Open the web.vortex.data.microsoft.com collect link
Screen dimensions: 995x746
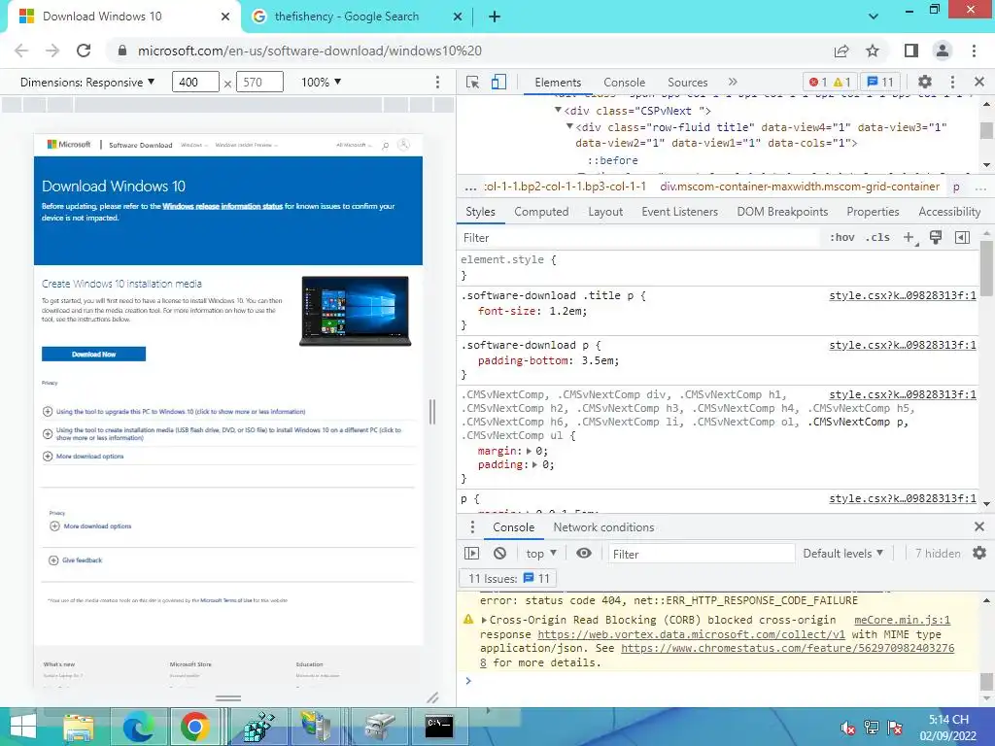691,634
